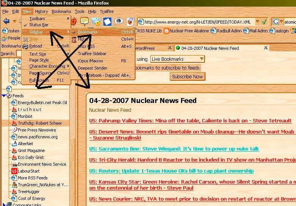Open the address bar URL history dropdown
Image resolution: width=296 pixels, height=206 pixels.
click(x=257, y=22)
